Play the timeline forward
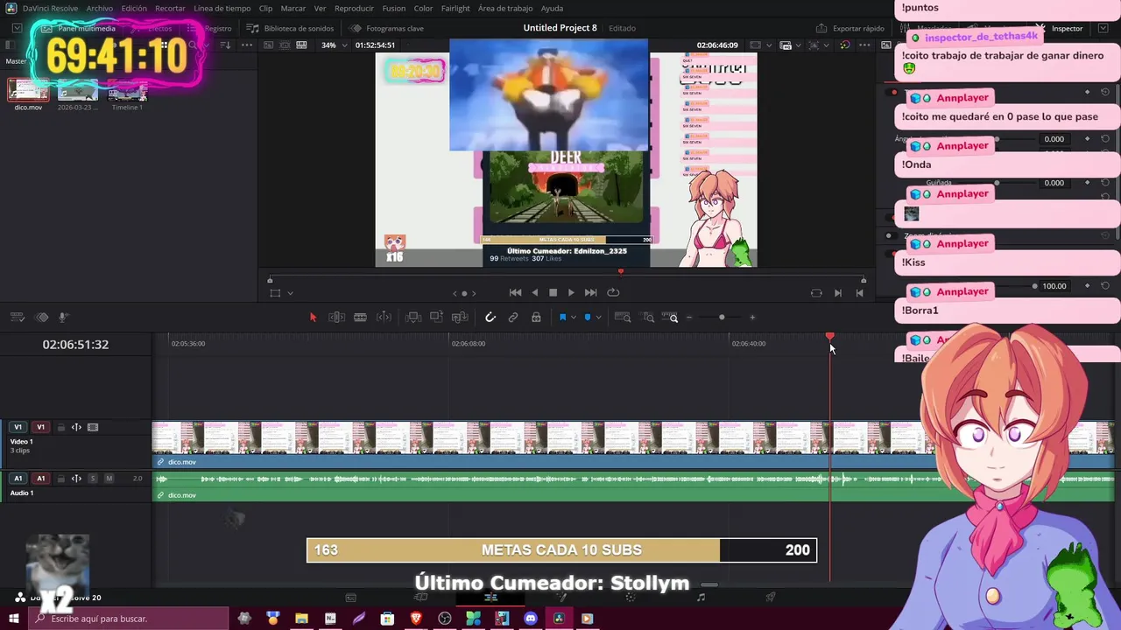Image resolution: width=1121 pixels, height=630 pixels. coord(571,293)
